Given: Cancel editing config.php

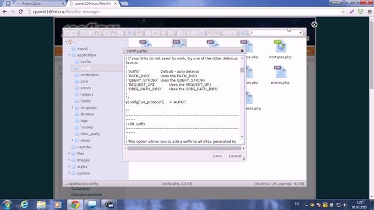Looking at the screenshot, I should click(x=235, y=156).
